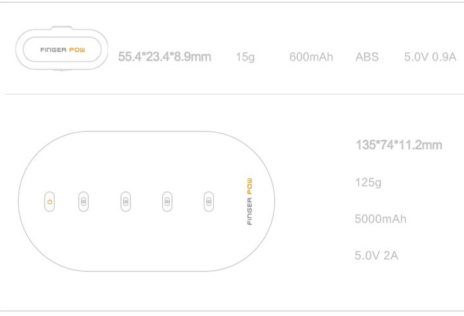Click the slot icon nearest the vertical logo

[208, 201]
